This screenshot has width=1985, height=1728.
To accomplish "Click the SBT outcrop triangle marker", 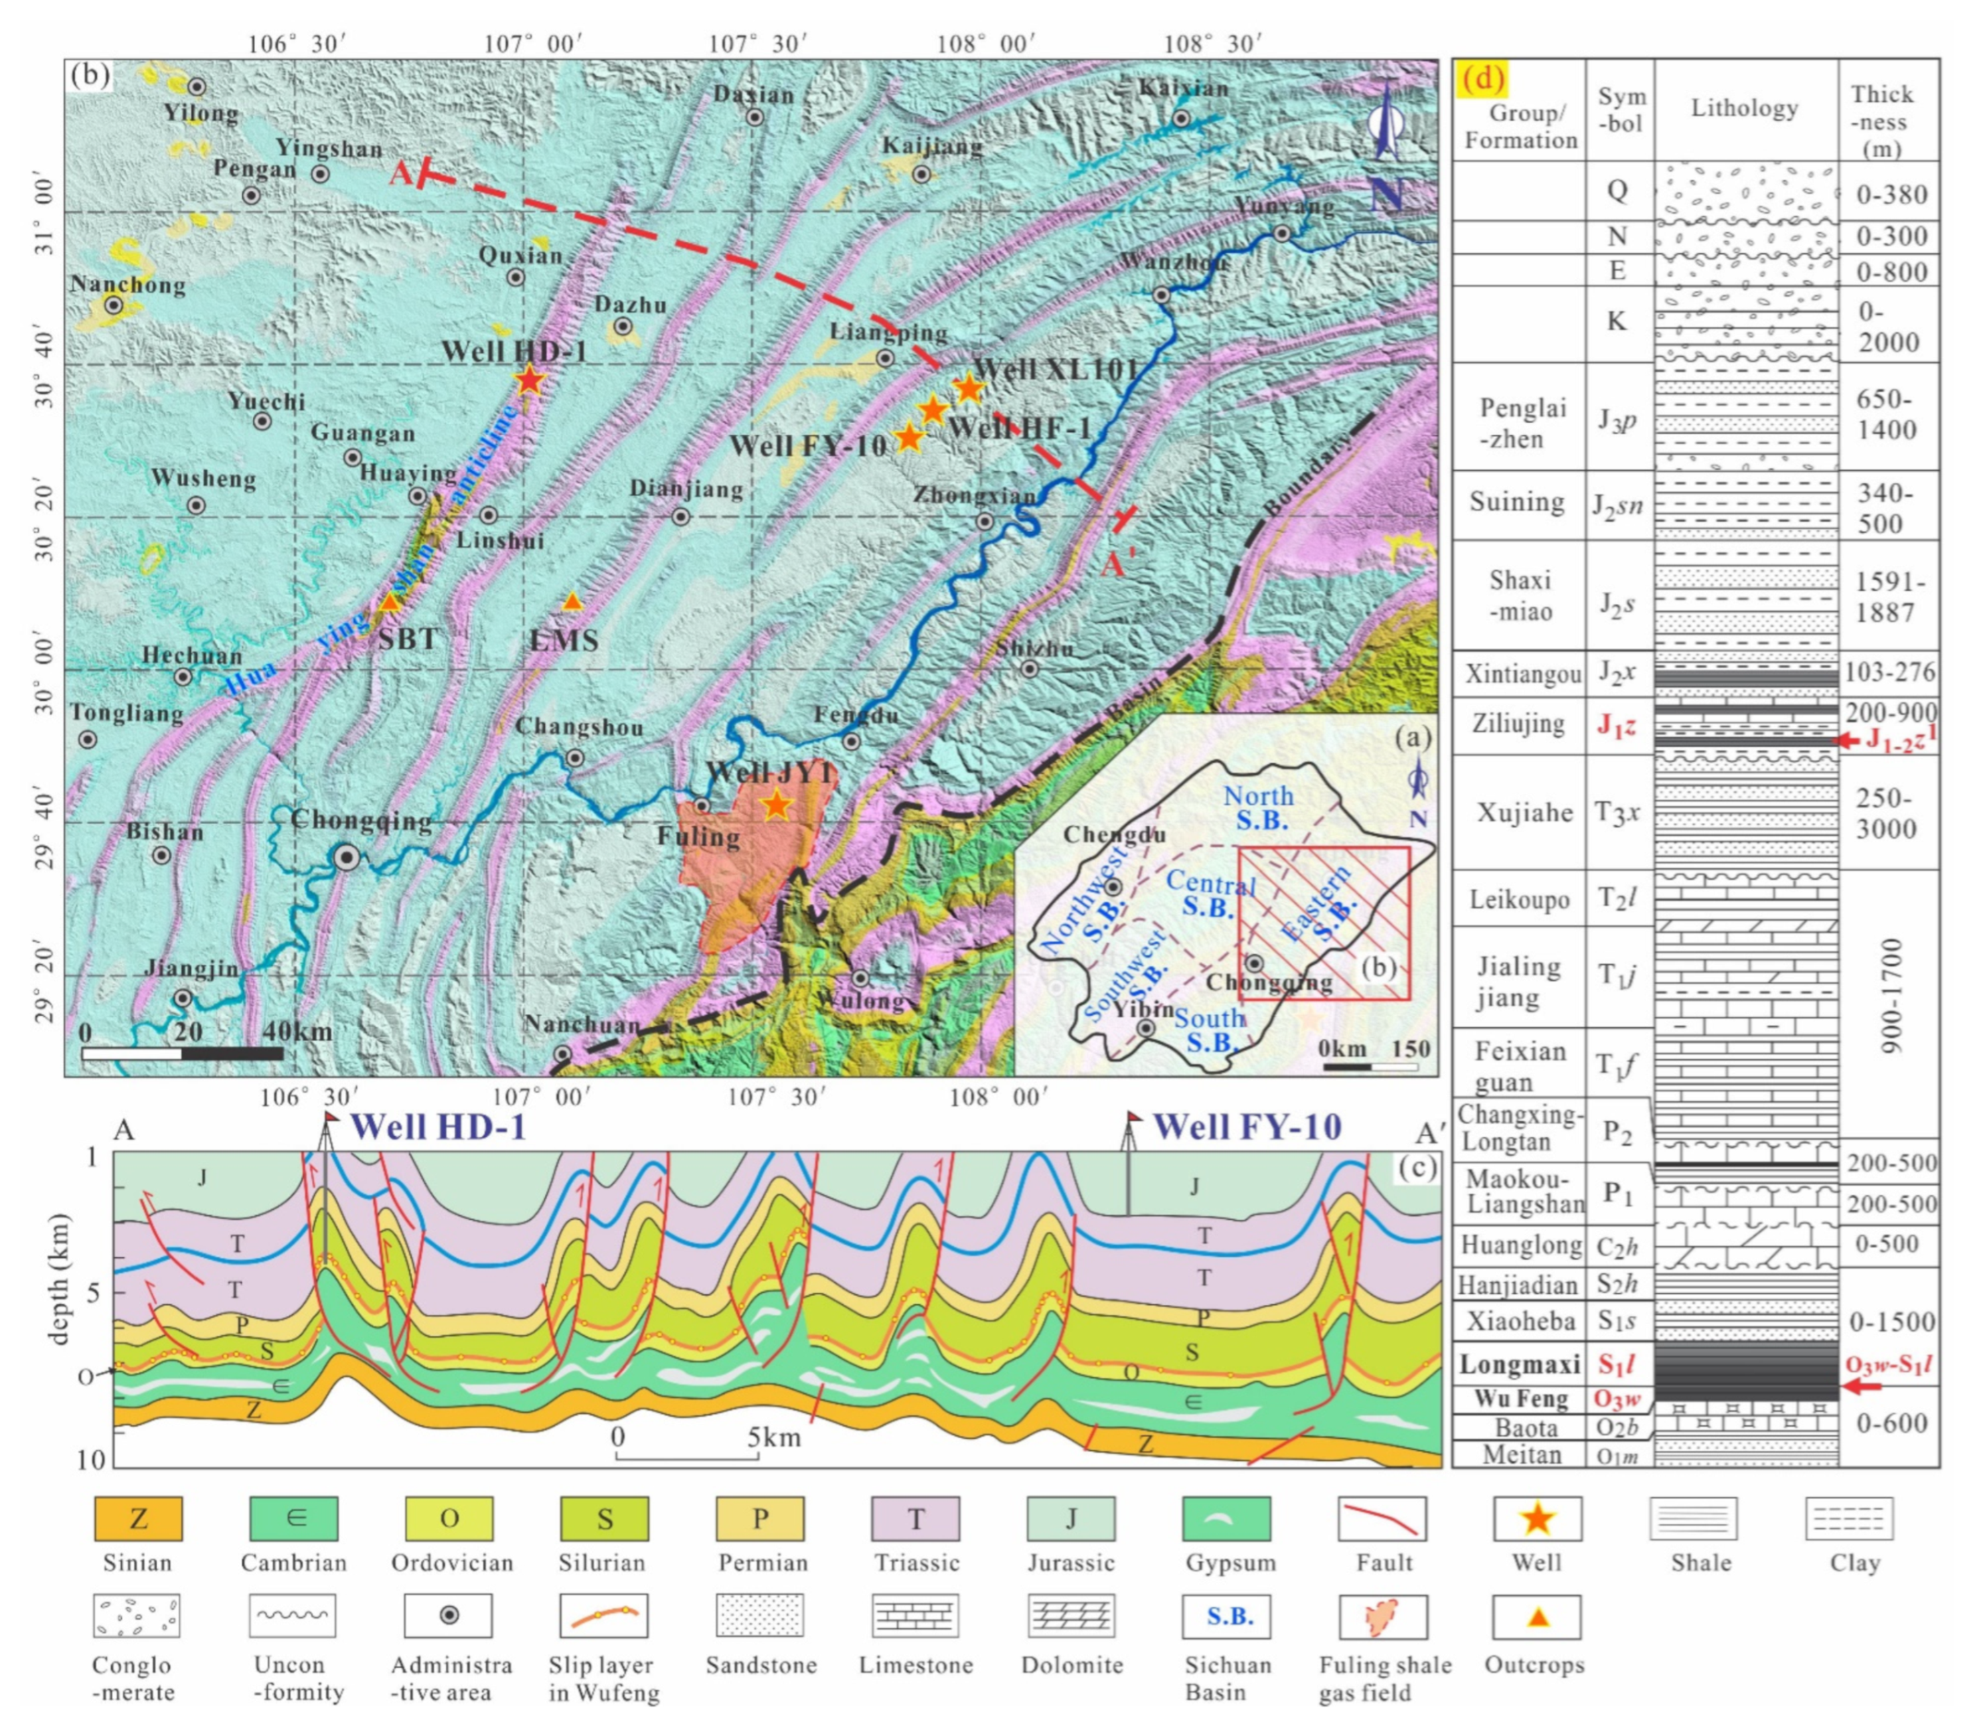I will tap(390, 603).
